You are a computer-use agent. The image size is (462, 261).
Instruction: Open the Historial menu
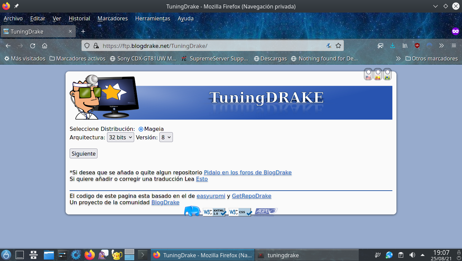click(79, 18)
